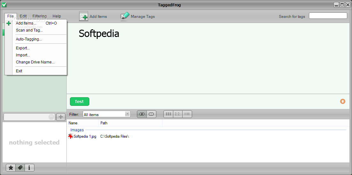This screenshot has height=175, width=352.
Task: Toggle the union circles filter mode
Action: point(151,114)
